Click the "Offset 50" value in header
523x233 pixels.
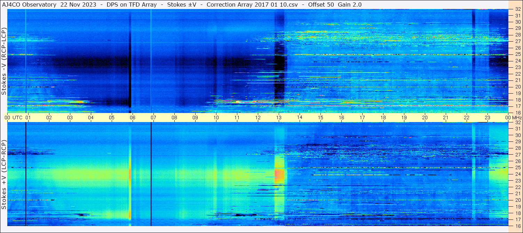pos(321,5)
